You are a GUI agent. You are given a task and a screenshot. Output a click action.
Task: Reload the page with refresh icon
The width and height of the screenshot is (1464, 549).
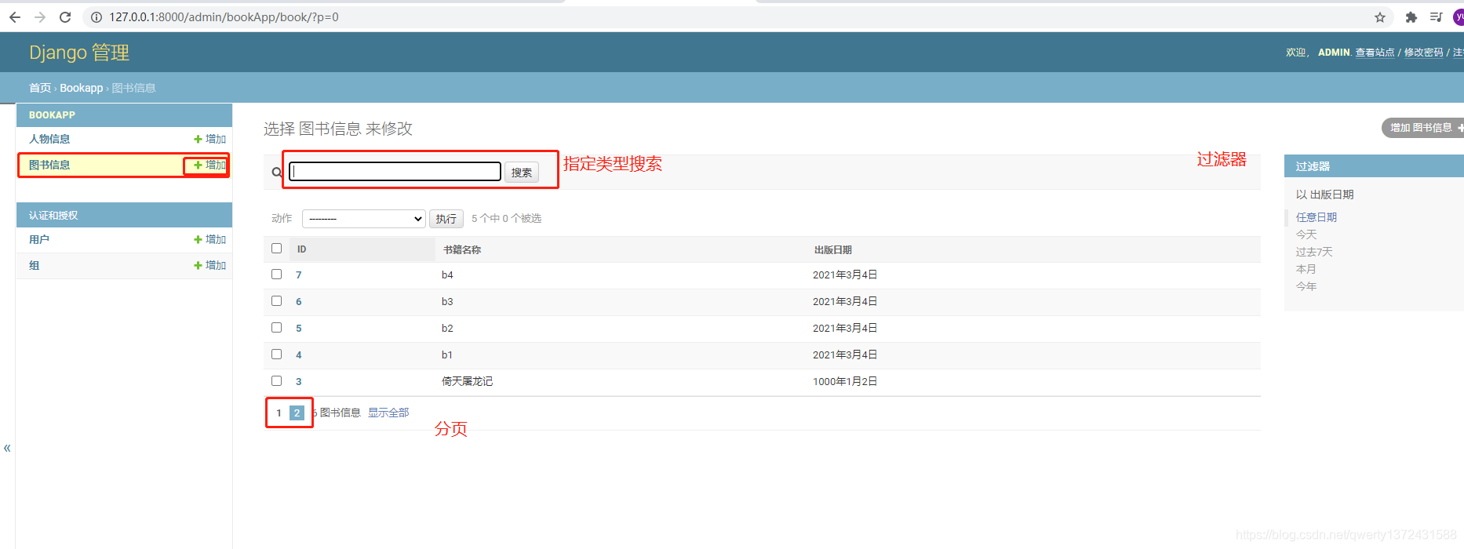[x=65, y=17]
